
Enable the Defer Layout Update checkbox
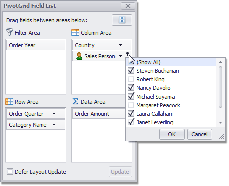coord(10,172)
